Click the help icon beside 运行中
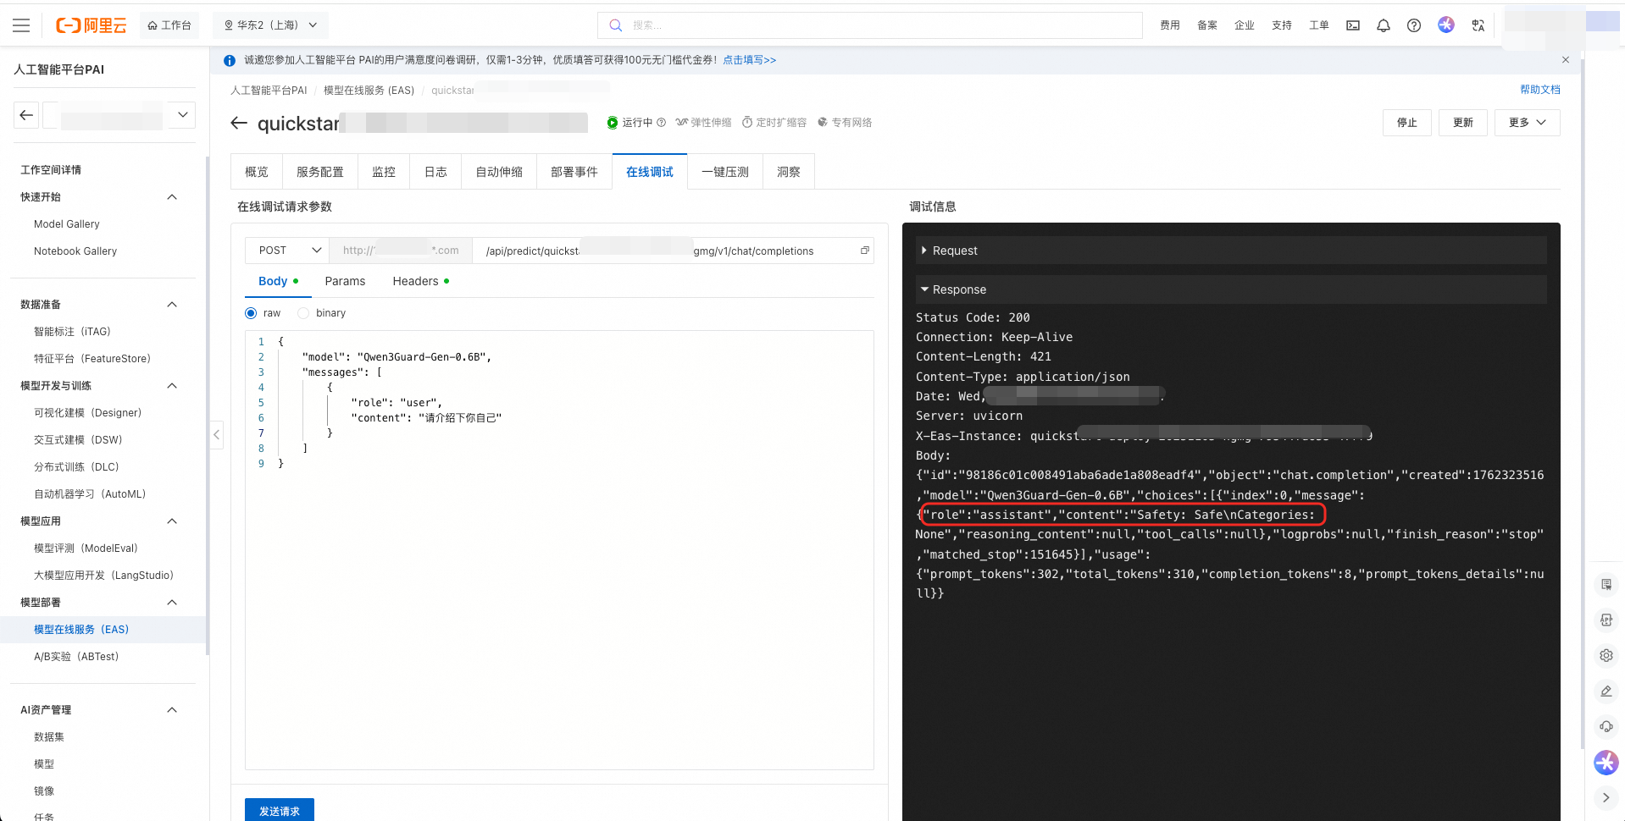Image resolution: width=1625 pixels, height=821 pixels. 662,123
